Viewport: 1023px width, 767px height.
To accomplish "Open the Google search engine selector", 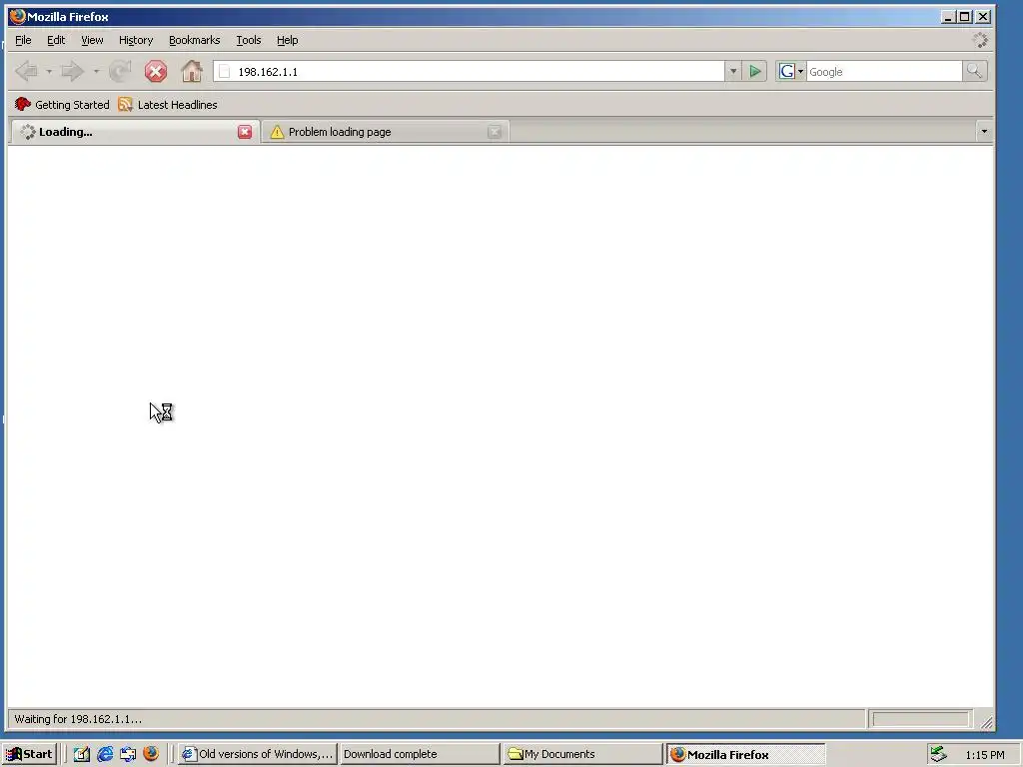I will [x=791, y=72].
